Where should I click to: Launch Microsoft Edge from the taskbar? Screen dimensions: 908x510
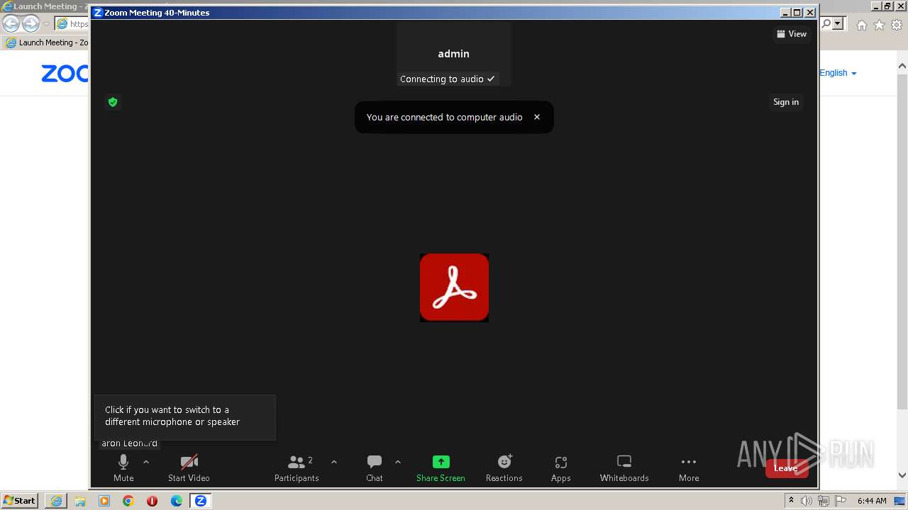click(x=177, y=501)
